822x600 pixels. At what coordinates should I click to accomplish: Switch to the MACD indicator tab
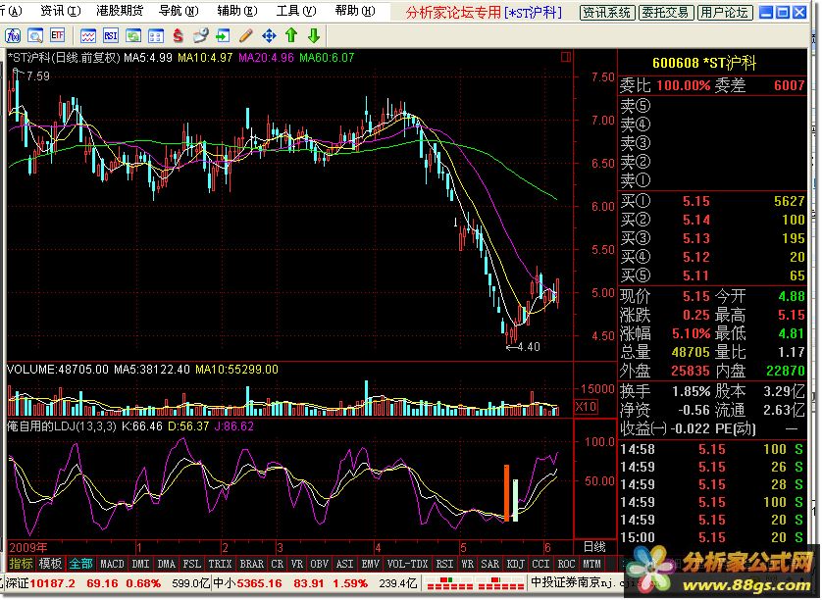coord(112,565)
